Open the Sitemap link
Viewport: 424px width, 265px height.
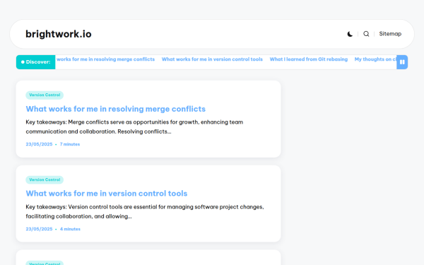point(390,34)
